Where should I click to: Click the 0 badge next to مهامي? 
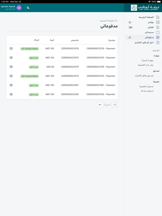(x=130, y=22)
